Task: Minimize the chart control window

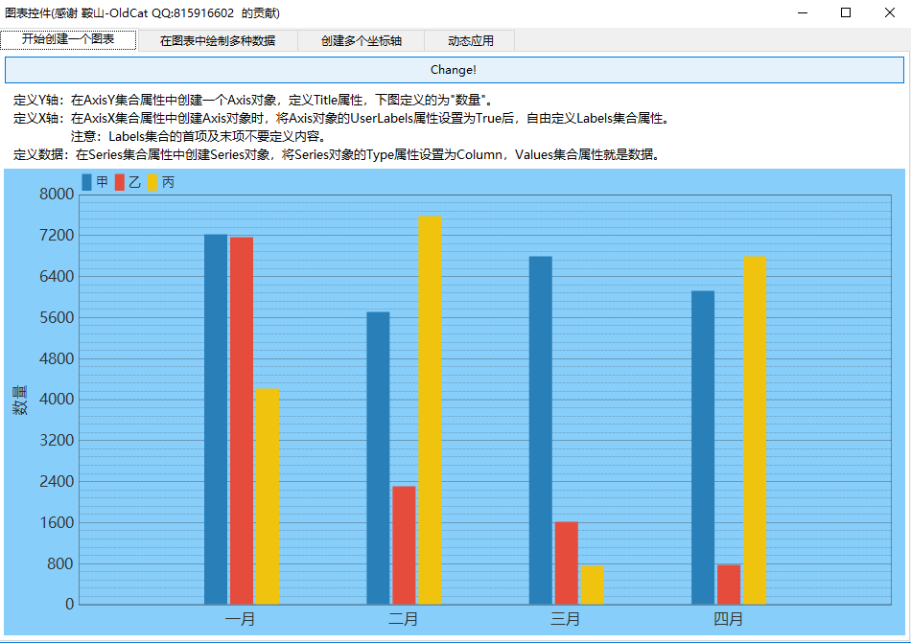Action: [x=801, y=12]
